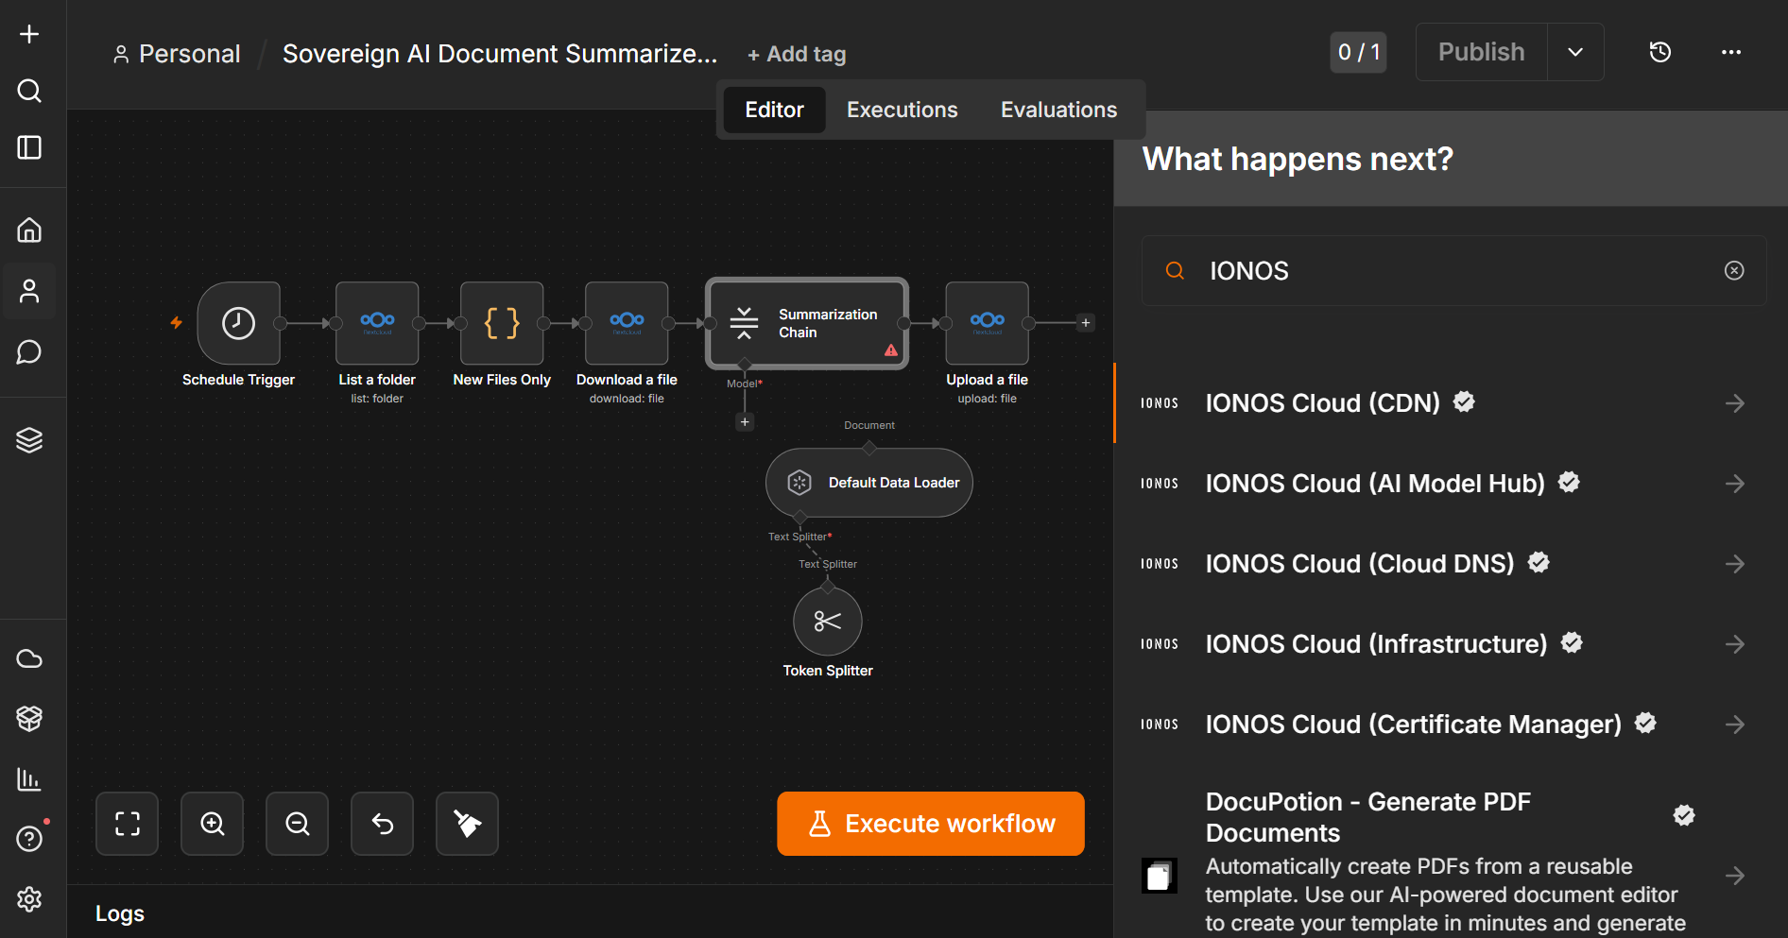
Task: Click the undo arrow canvas button
Action: (383, 824)
